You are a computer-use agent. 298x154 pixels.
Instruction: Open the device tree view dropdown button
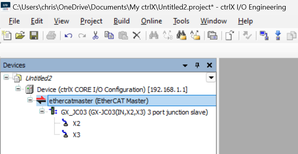click(211, 77)
